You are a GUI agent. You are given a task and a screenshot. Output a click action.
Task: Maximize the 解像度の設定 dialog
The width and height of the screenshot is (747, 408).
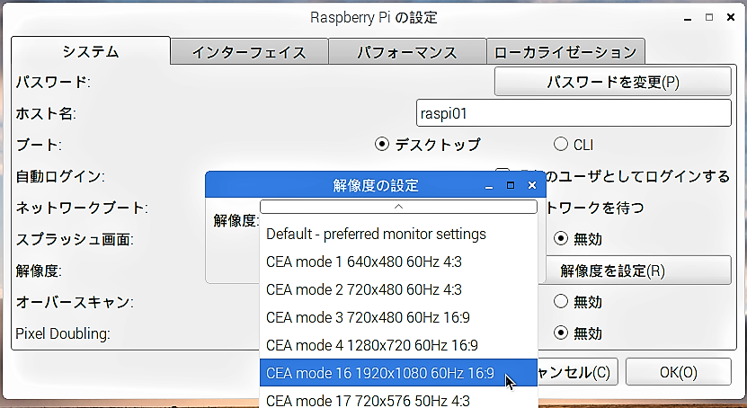(511, 185)
